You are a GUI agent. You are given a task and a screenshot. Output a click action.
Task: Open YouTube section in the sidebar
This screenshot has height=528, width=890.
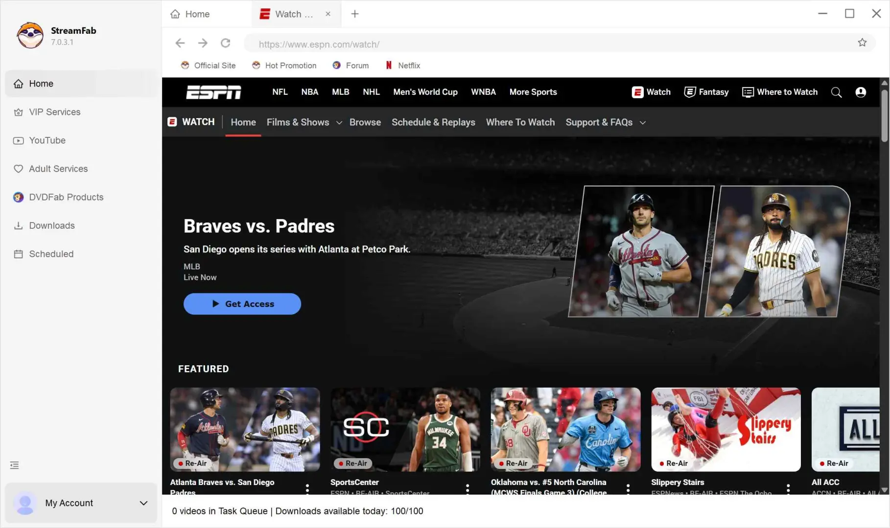click(81, 140)
